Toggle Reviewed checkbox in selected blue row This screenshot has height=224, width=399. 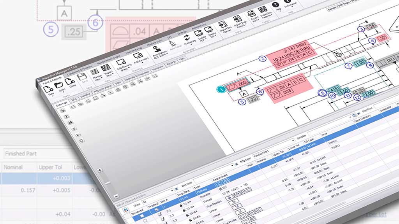click(142, 216)
